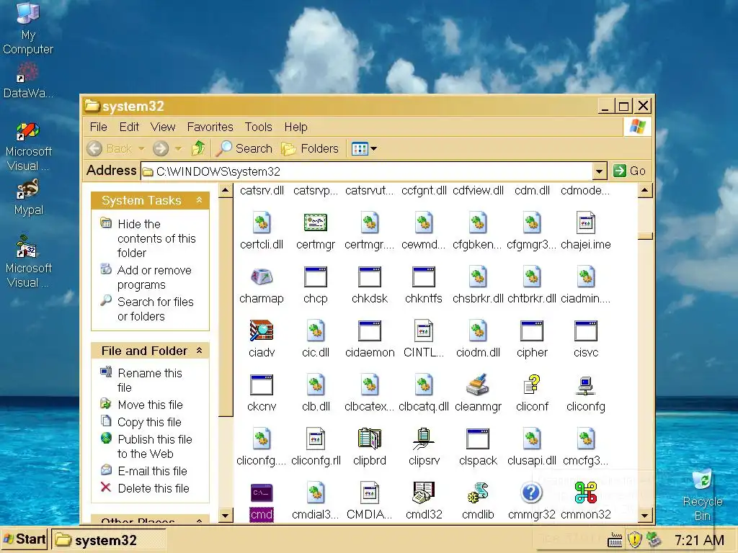Viewport: 738px width, 553px height.
Task: Click Search for files or folders
Action: pyautogui.click(x=156, y=309)
